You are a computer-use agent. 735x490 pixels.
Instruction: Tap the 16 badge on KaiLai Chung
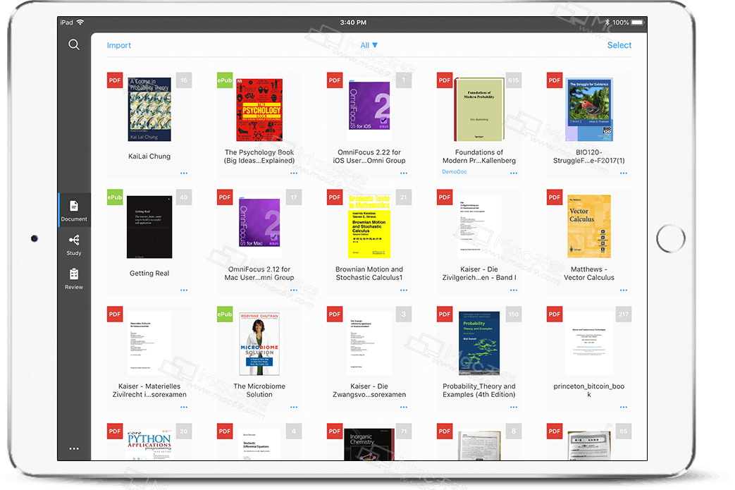coord(184,80)
